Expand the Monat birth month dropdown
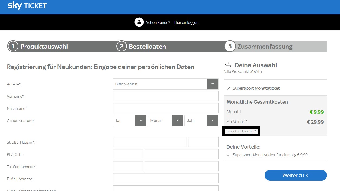Screen dimensions: 340x191 coord(165,121)
